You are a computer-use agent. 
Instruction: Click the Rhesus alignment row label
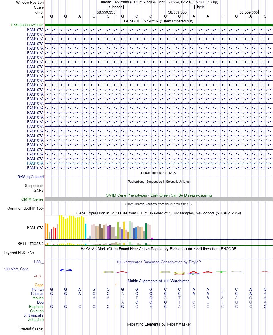[37, 294]
